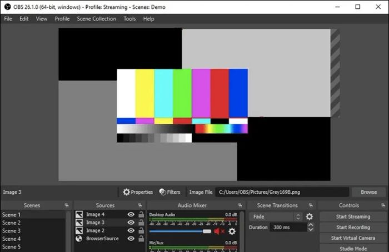
Task: Select Scene 1 in the Scenes list
Action: pos(33,215)
